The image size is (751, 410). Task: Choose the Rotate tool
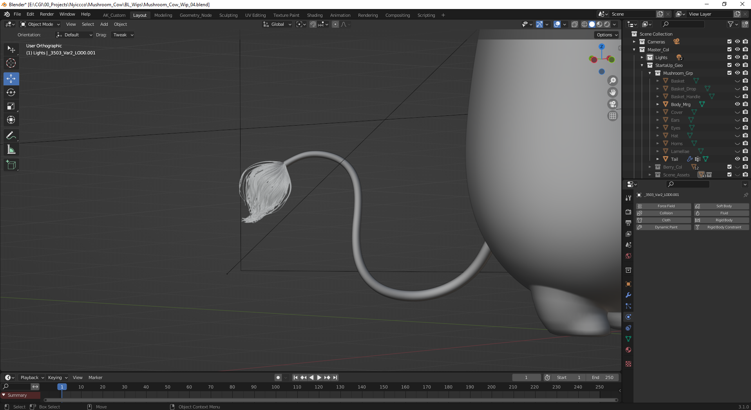click(x=11, y=92)
